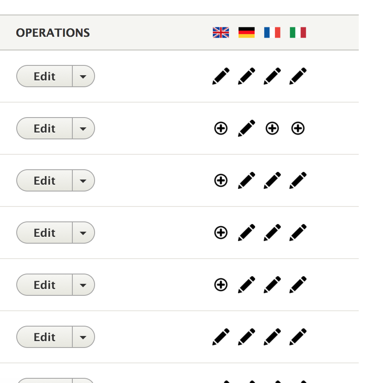This screenshot has height=383, width=387.
Task: Expand the second row's Edit dropdown arrow
Action: [83, 128]
